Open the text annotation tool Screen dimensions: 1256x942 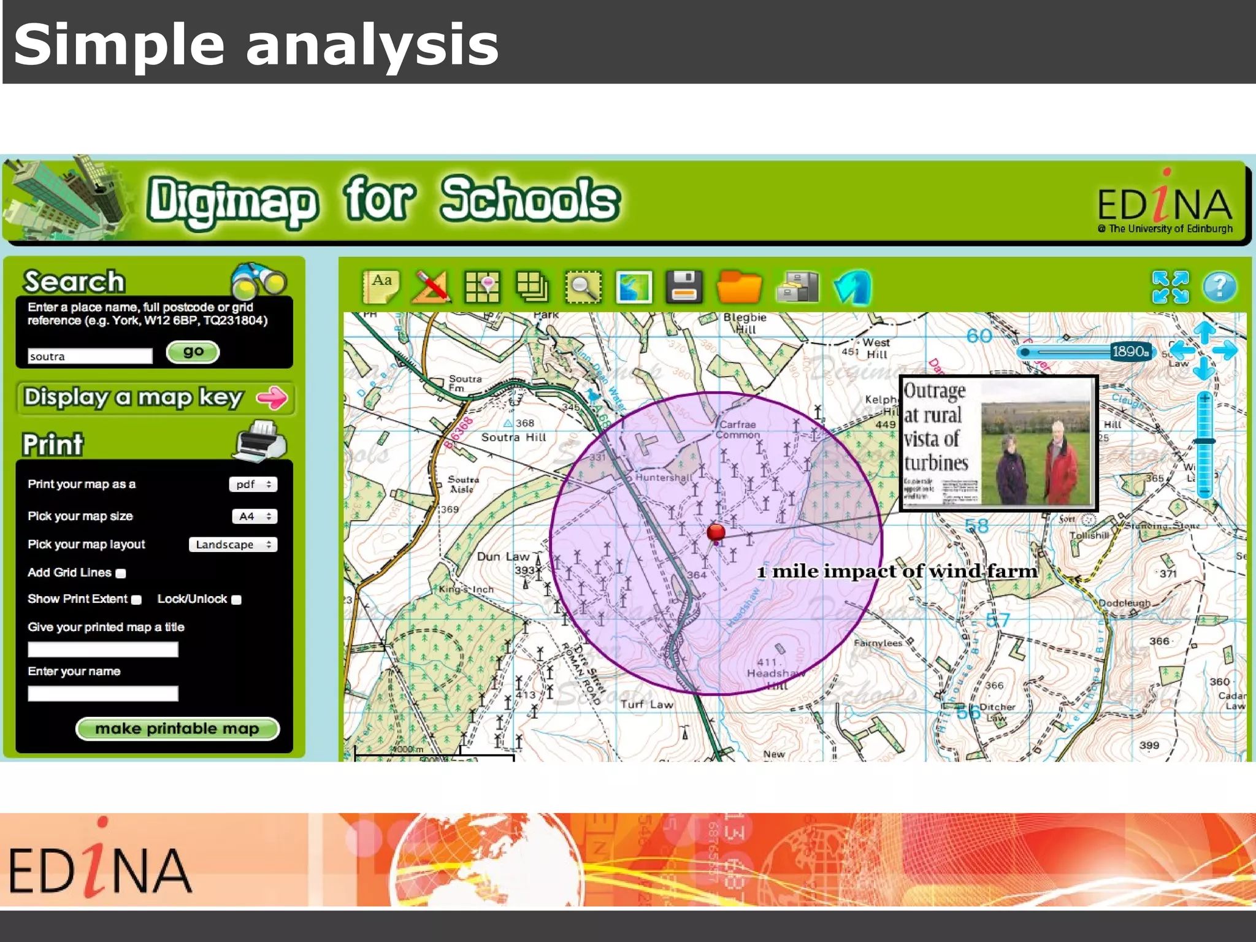pyautogui.click(x=381, y=287)
